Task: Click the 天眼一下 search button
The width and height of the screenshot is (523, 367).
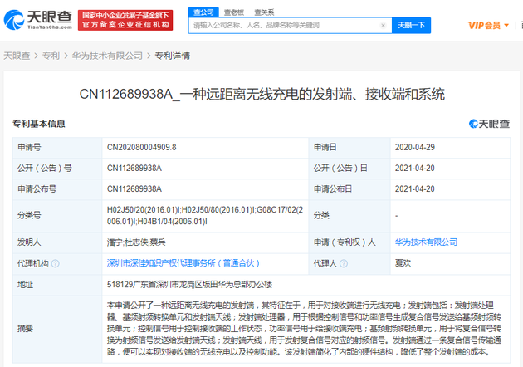Action: pos(411,26)
